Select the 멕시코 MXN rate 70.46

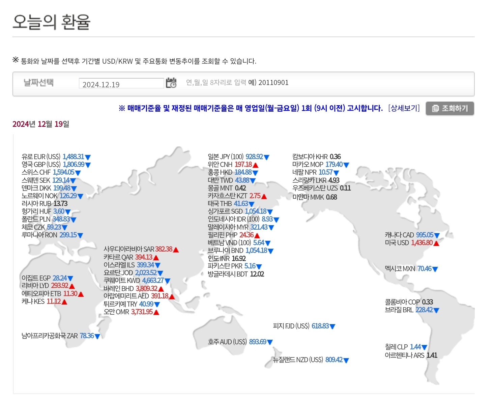click(425, 269)
